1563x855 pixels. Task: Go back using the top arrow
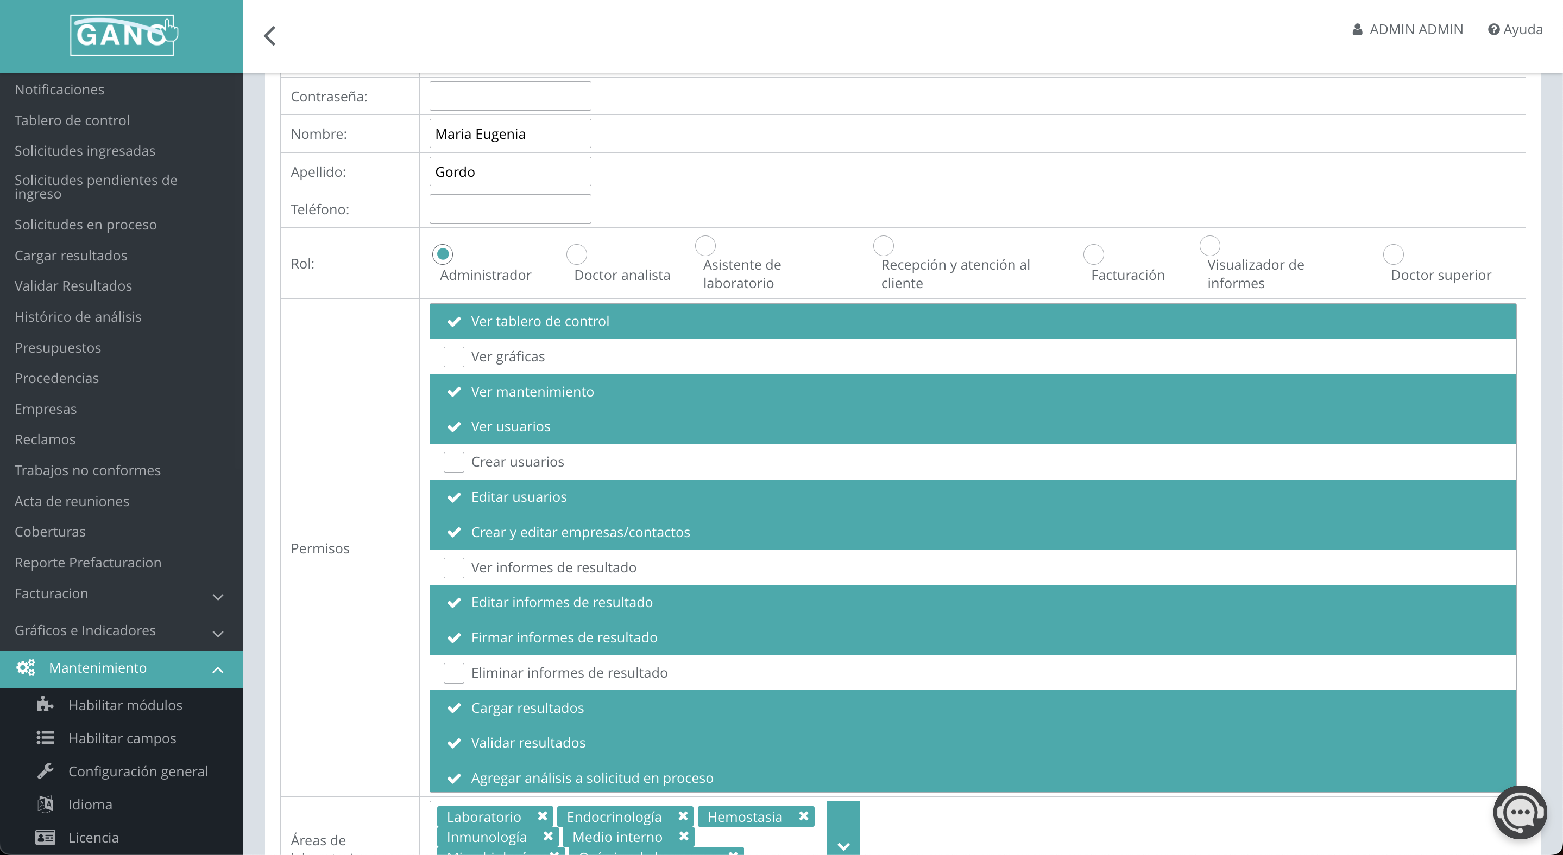click(269, 36)
